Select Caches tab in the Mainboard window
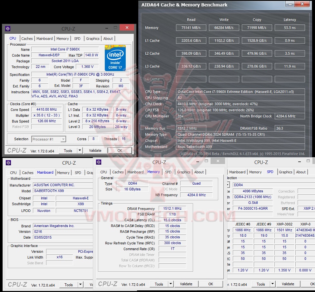This screenshot has height=292, width=315. tap(27, 173)
